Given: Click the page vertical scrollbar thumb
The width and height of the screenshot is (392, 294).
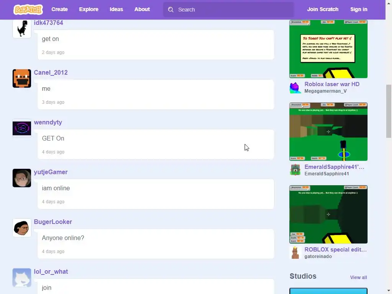Looking at the screenshot, I should pos(389,111).
